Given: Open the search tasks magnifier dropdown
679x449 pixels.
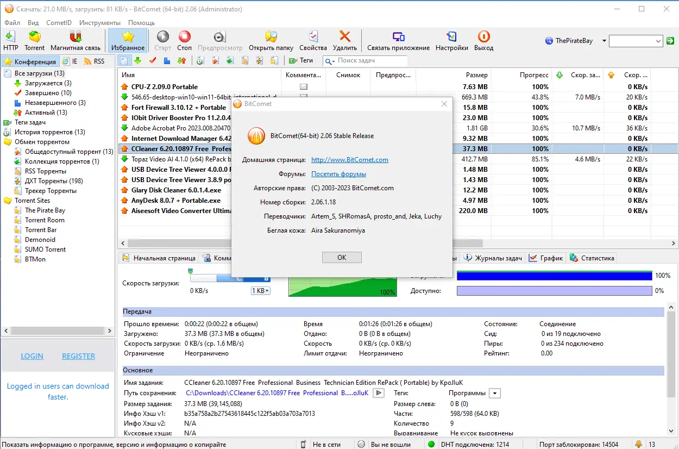Looking at the screenshot, I should [x=330, y=61].
